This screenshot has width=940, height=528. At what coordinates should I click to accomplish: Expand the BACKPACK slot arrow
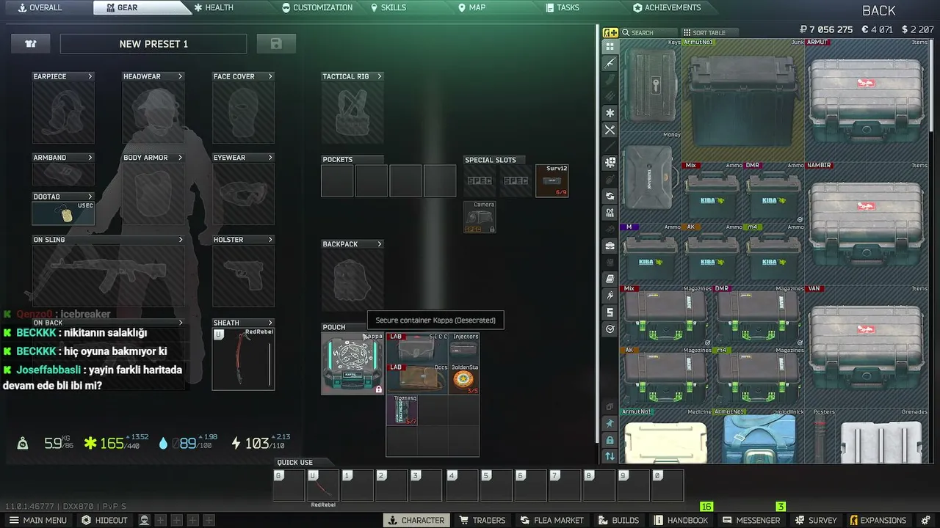click(379, 244)
